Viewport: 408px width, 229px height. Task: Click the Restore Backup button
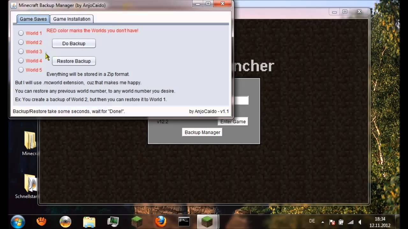[x=74, y=61]
